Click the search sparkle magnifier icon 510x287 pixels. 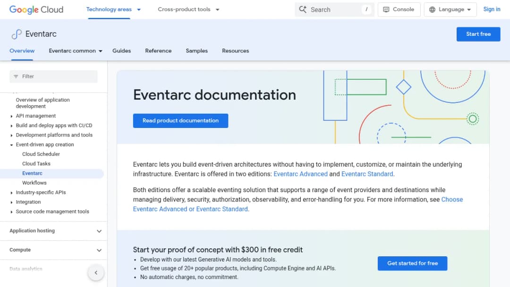(x=303, y=9)
